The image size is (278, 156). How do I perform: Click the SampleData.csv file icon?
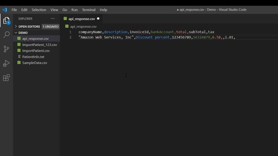tap(19, 62)
